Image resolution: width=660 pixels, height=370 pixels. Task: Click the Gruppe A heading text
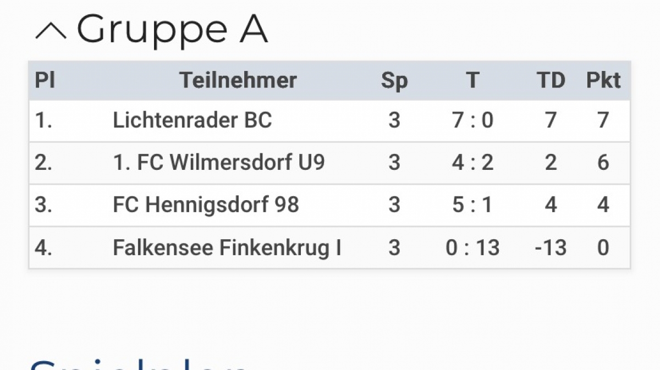click(x=172, y=29)
